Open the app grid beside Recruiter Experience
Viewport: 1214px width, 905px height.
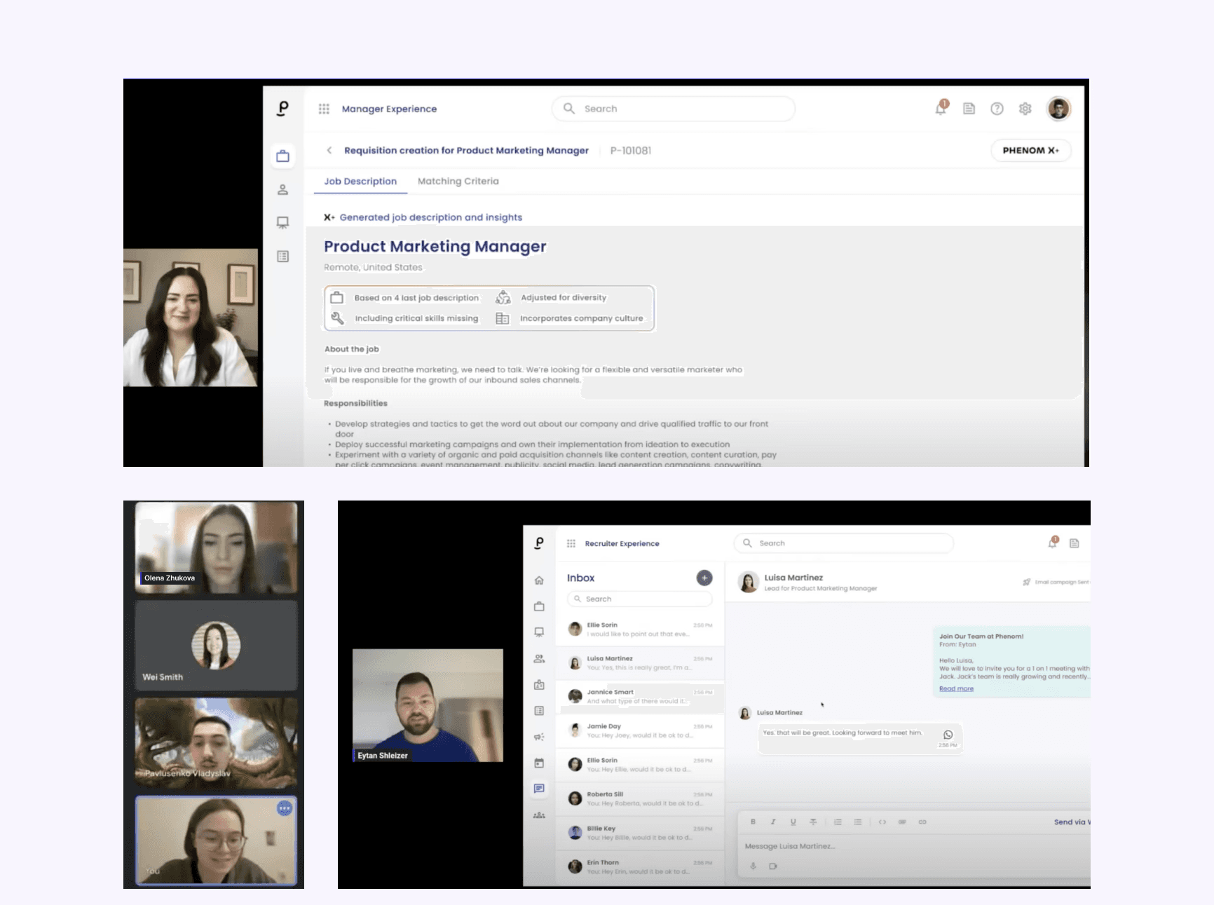571,543
